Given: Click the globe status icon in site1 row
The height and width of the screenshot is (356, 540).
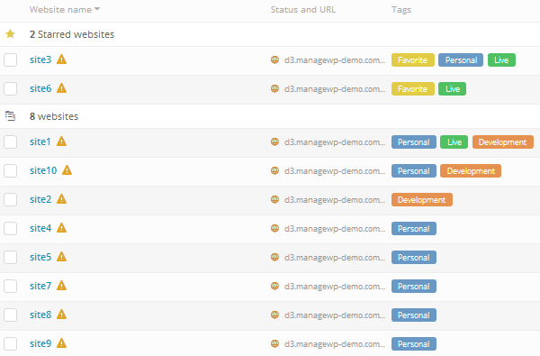Looking at the screenshot, I should [274, 141].
